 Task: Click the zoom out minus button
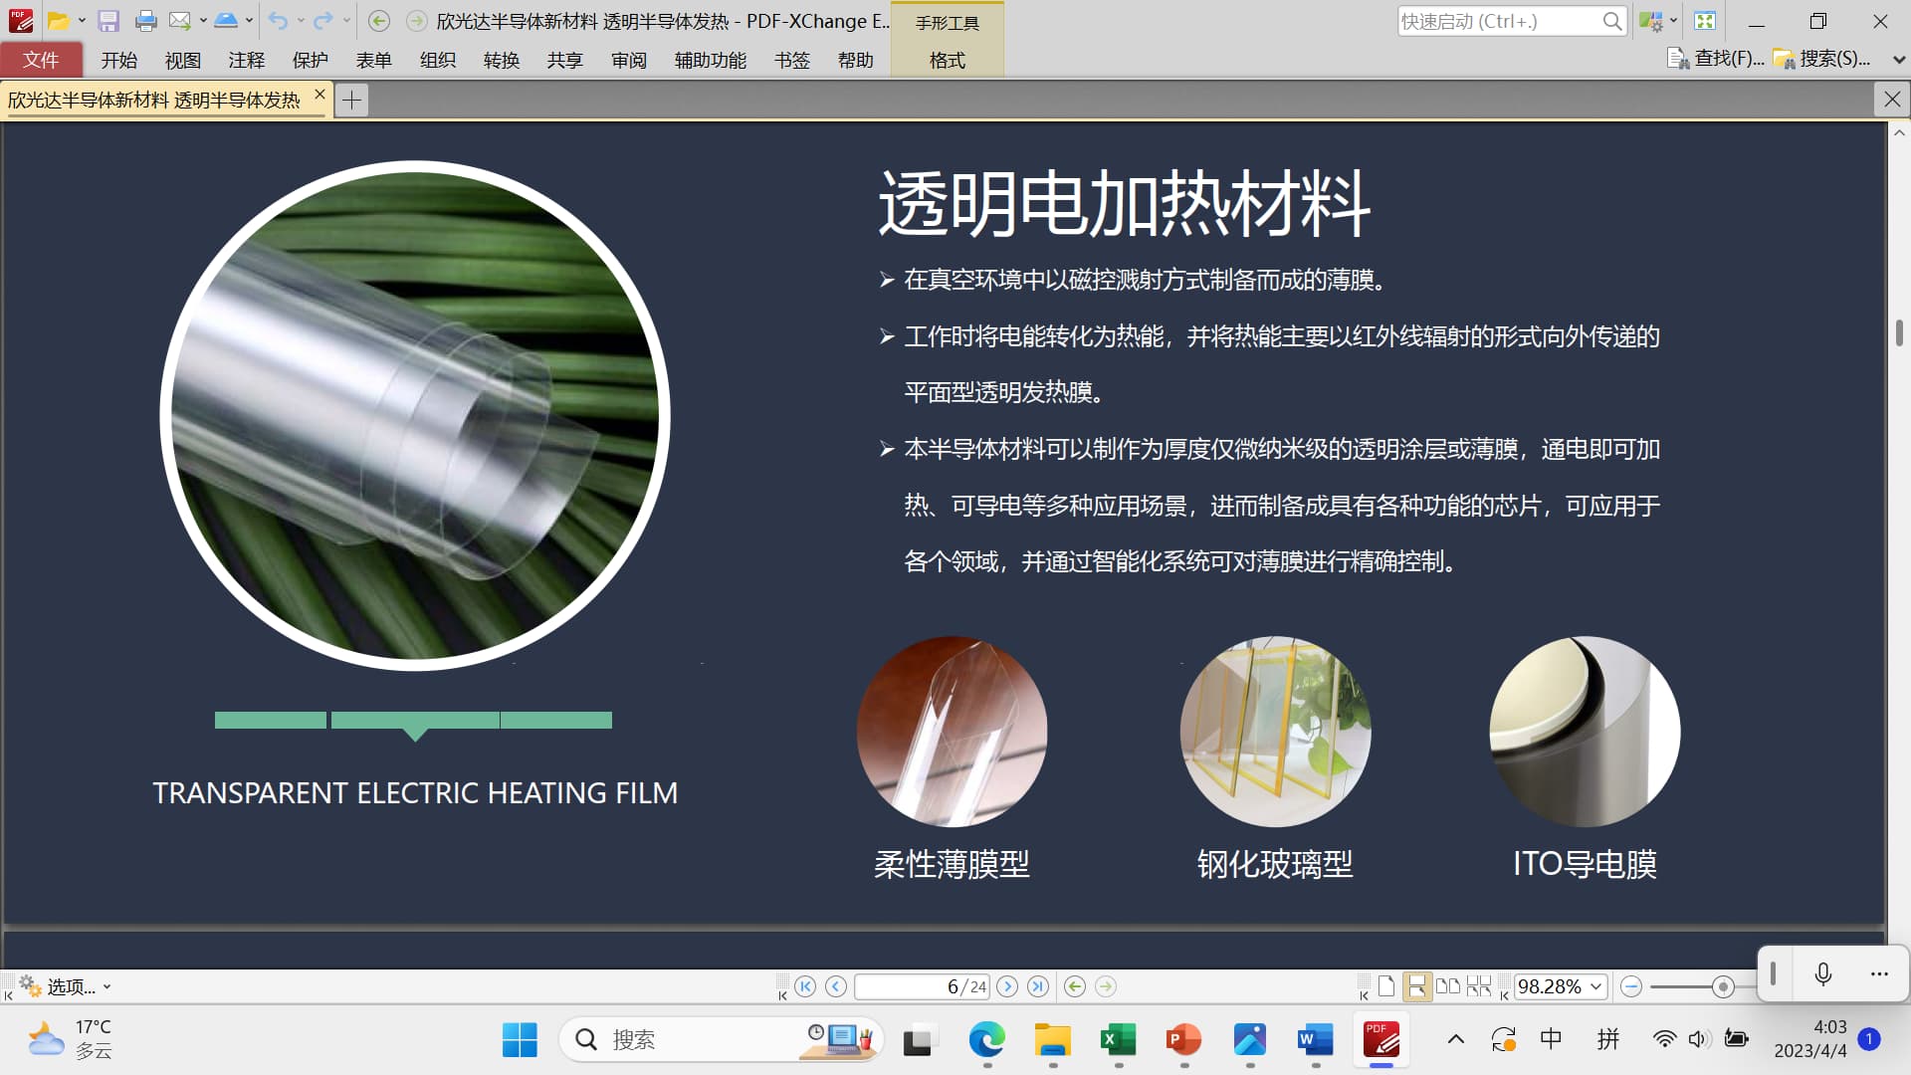1630,986
